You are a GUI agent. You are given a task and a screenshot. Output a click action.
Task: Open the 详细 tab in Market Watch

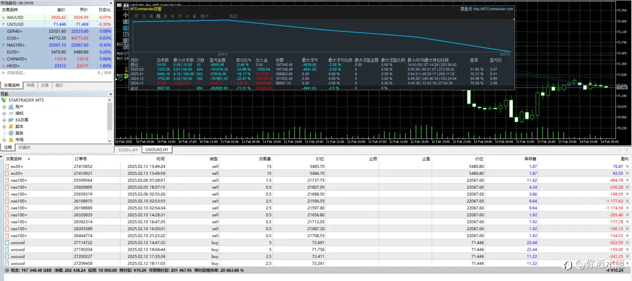31,85
